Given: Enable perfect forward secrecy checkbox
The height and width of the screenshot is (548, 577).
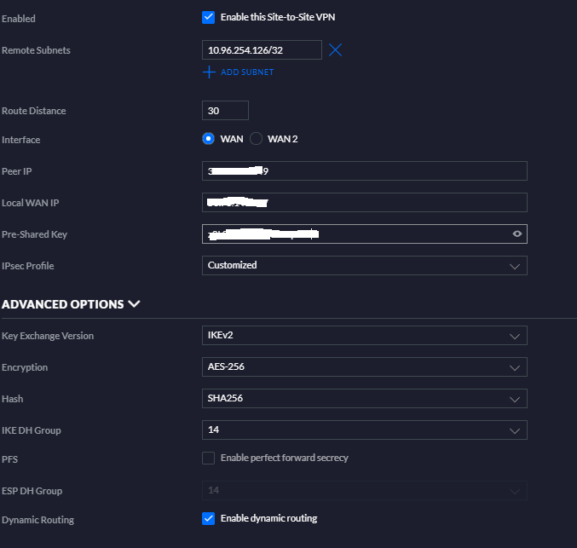Looking at the screenshot, I should (x=209, y=458).
